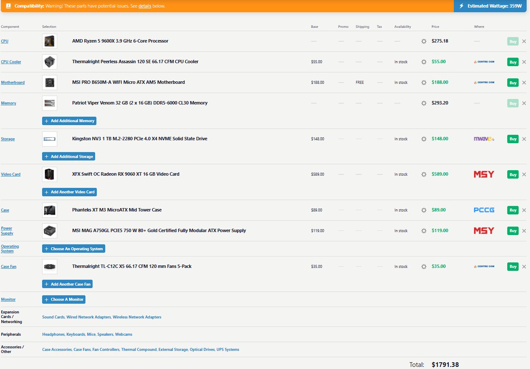Browse Sound Cards link

click(53, 317)
